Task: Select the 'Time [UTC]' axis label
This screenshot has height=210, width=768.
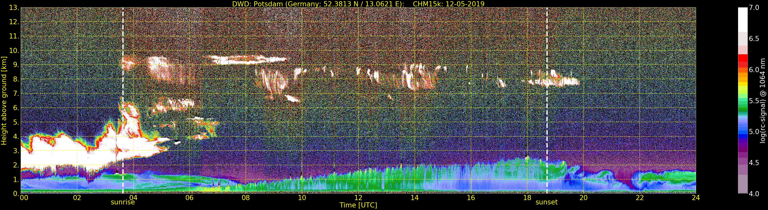Action: click(x=358, y=205)
